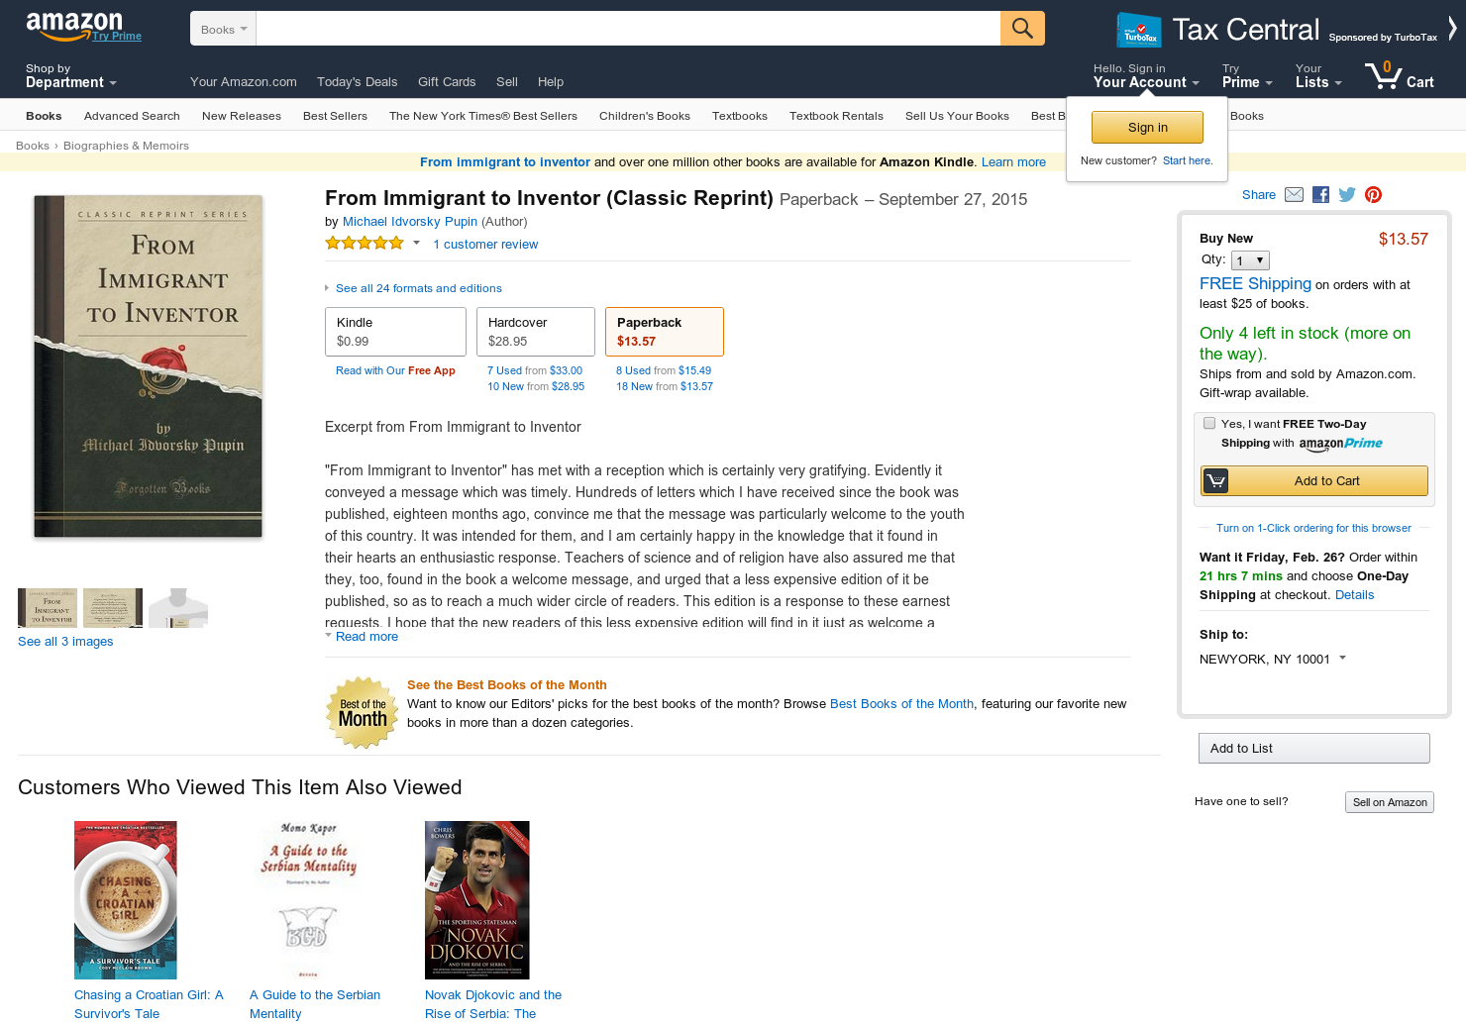Open the Books search category dropdown
Viewport: 1466px width, 1027px height.
[x=223, y=29]
